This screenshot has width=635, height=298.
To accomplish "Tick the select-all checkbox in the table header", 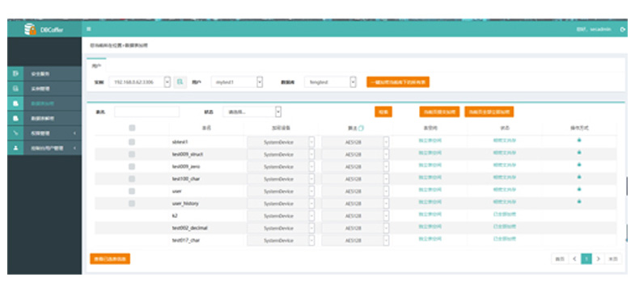I will 132,128.
